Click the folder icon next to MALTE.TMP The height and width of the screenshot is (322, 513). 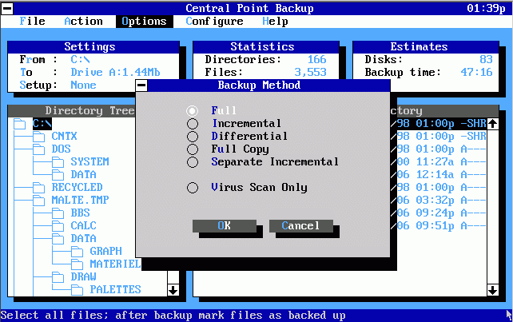(38, 201)
